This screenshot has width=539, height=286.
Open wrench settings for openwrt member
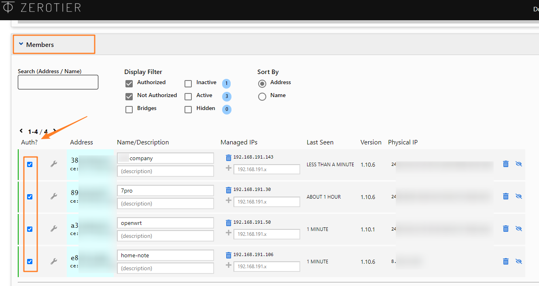point(53,229)
